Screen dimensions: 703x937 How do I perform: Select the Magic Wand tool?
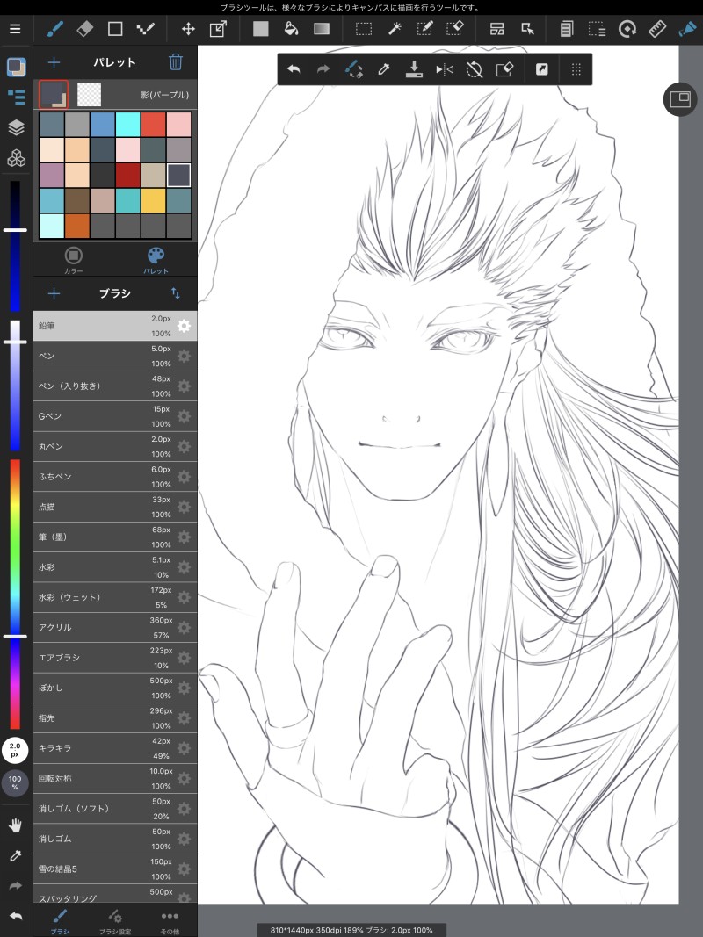click(395, 29)
